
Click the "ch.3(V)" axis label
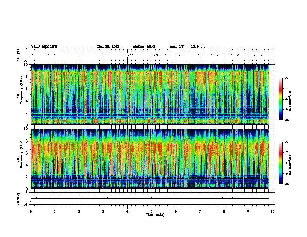pyautogui.click(x=19, y=199)
